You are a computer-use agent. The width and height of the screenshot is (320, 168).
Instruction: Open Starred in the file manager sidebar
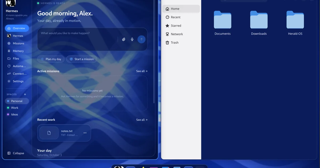pyautogui.click(x=181, y=26)
